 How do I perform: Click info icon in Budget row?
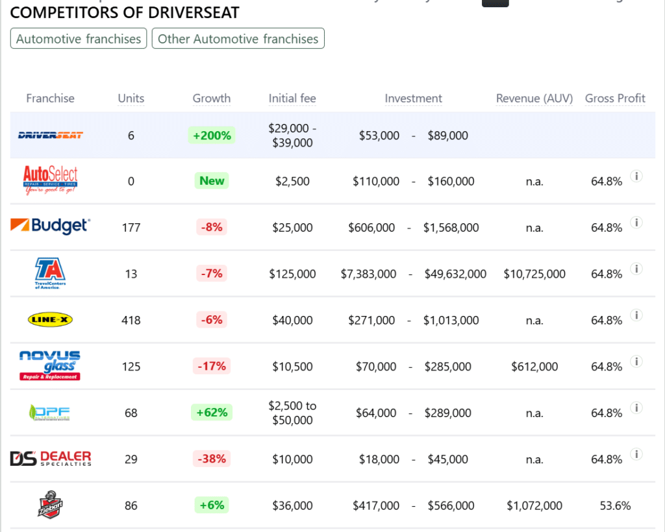pyautogui.click(x=636, y=222)
